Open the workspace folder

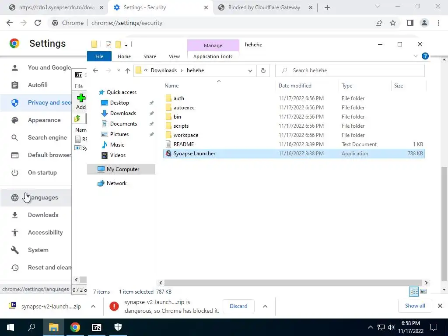pos(185,135)
